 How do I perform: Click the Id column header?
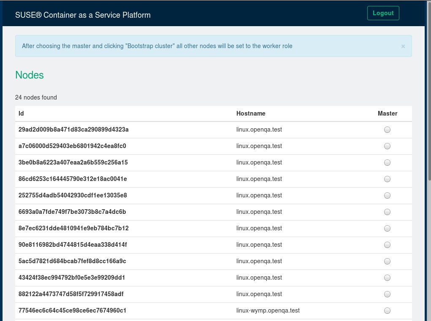tap(21, 113)
